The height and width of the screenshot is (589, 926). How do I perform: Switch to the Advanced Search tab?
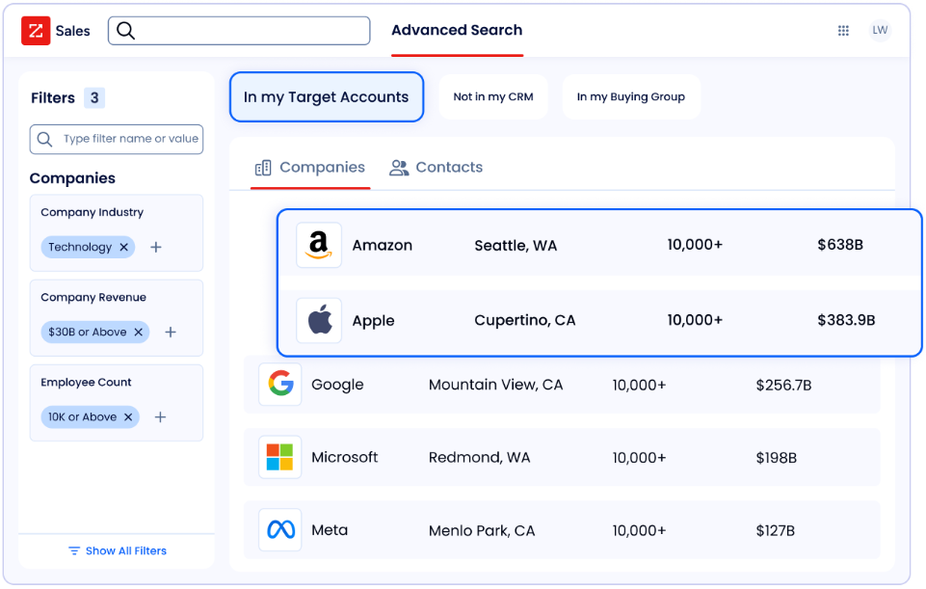(x=457, y=30)
